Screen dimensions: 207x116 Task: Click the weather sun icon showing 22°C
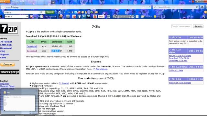155,16
